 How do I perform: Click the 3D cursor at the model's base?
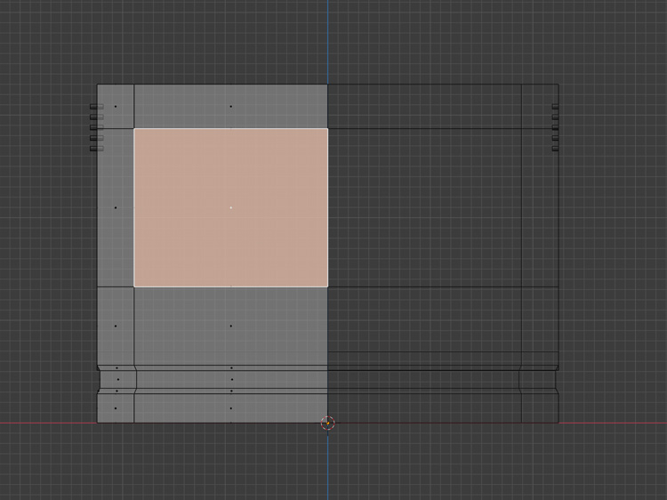click(327, 423)
